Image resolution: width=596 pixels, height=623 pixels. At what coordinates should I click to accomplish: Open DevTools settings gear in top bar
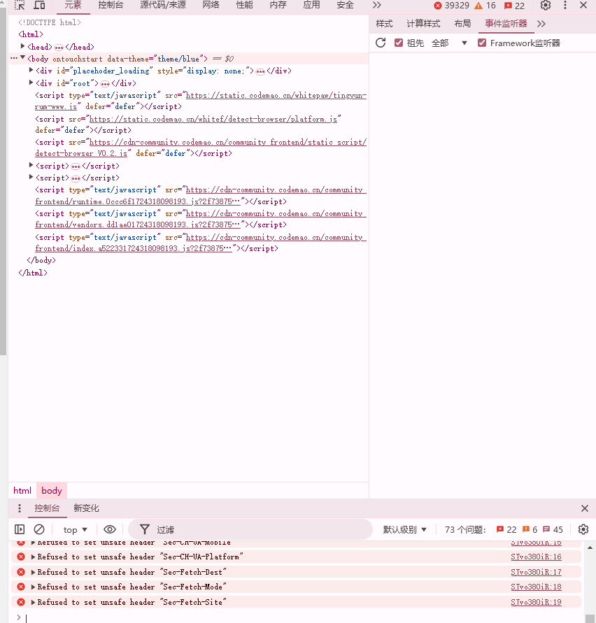pyautogui.click(x=546, y=5)
